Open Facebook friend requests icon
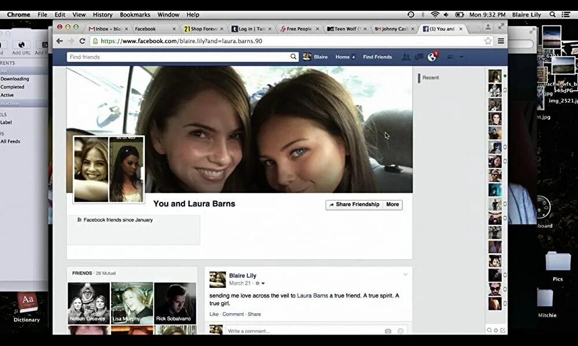The width and height of the screenshot is (578, 346). tap(406, 57)
